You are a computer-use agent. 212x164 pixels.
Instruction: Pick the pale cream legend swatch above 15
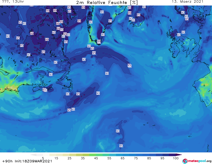(53, 155)
